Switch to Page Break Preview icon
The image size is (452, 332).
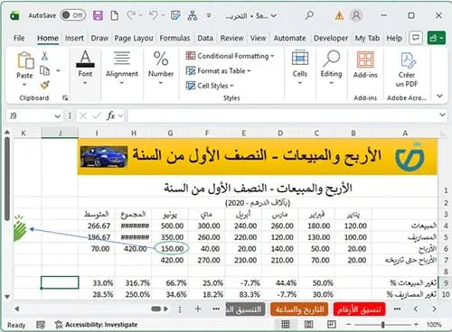point(332,324)
